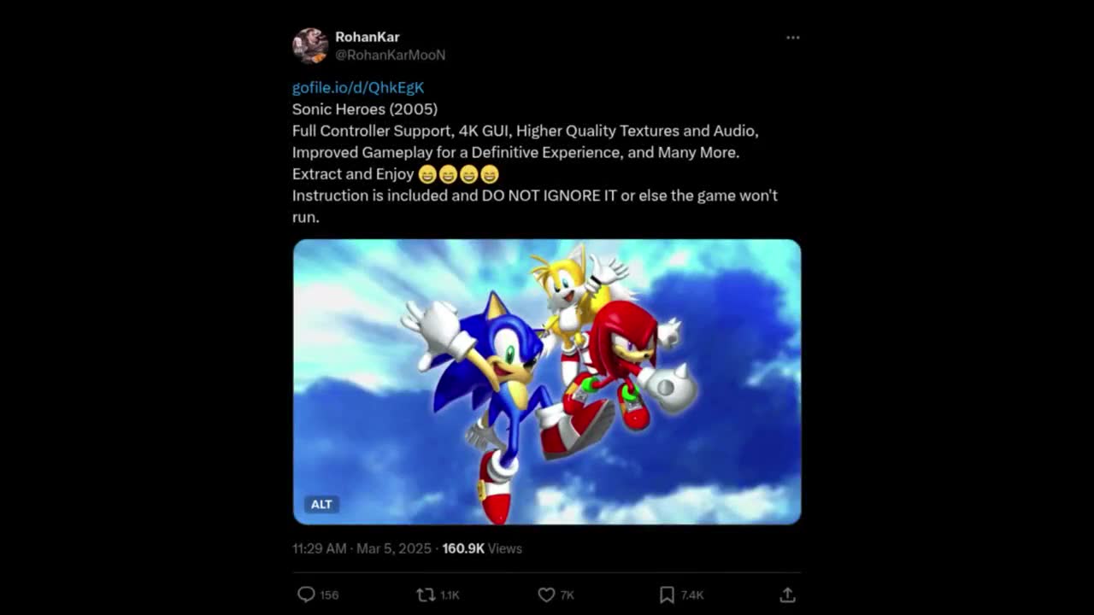Open the gofile.io/d/QhkEgK link
1094x615 pixels.
(x=358, y=87)
